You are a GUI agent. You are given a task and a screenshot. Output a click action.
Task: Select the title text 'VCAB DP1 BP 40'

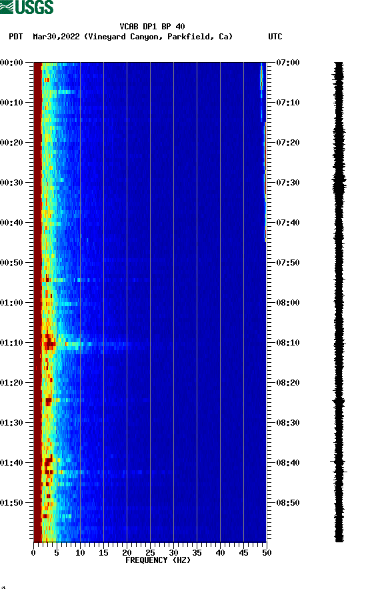152,27
